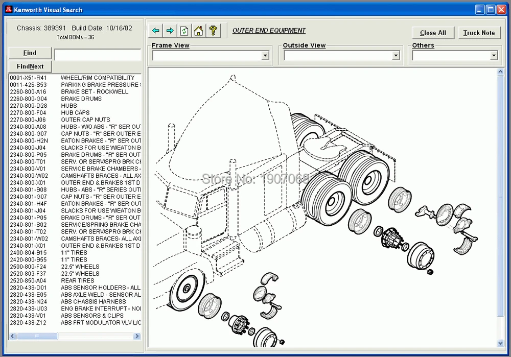Select row 2500-800-F24 22.5" WHEELS
The width and height of the screenshot is (511, 357).
[75, 267]
